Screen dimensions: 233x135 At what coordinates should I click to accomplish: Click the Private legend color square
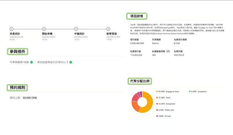pos(157,116)
